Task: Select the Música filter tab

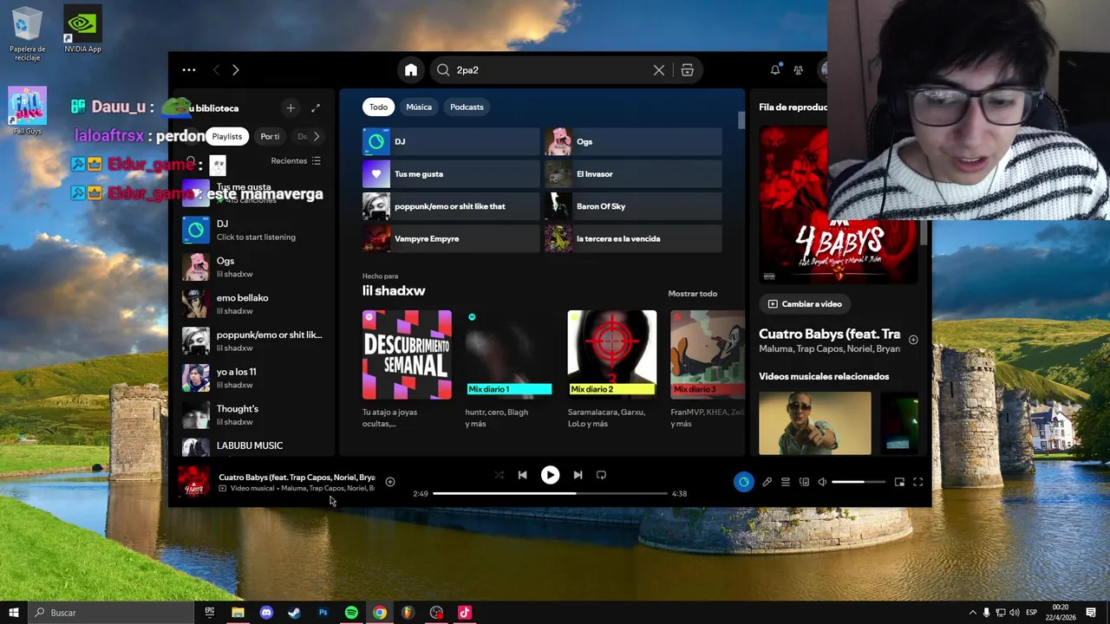Action: point(419,107)
